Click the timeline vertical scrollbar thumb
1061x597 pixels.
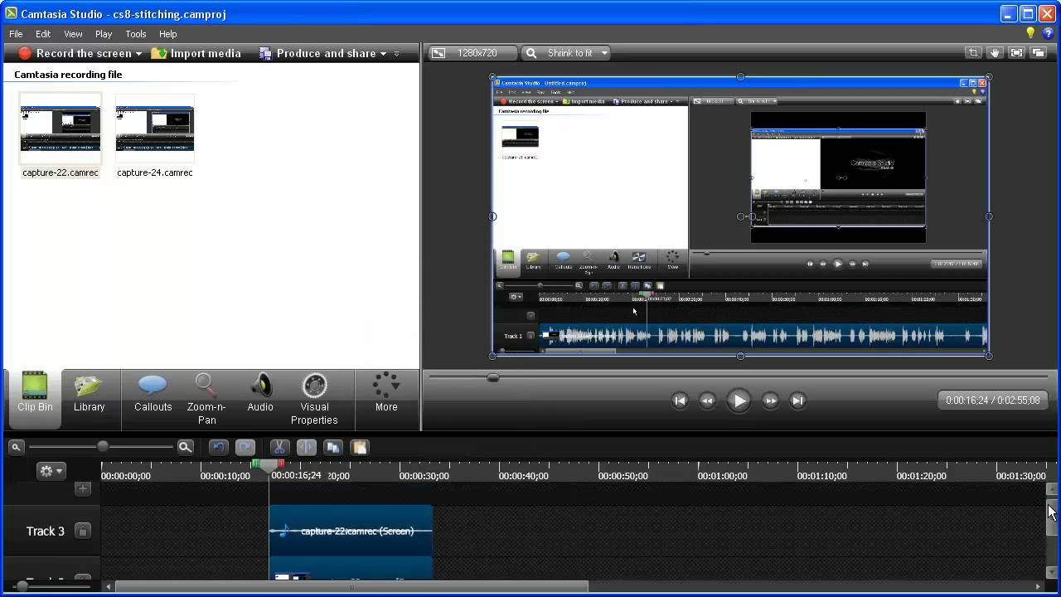pyautogui.click(x=1052, y=518)
